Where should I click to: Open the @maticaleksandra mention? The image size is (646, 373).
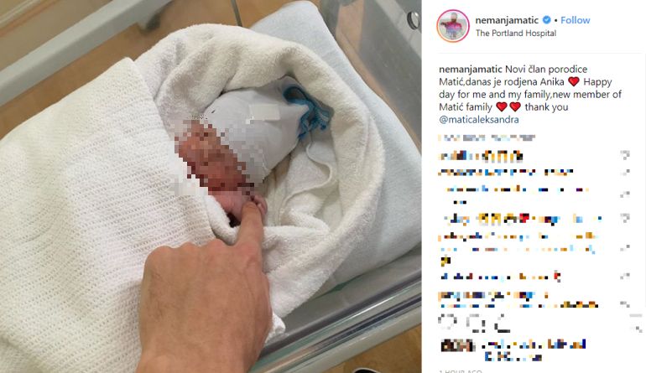(479, 119)
